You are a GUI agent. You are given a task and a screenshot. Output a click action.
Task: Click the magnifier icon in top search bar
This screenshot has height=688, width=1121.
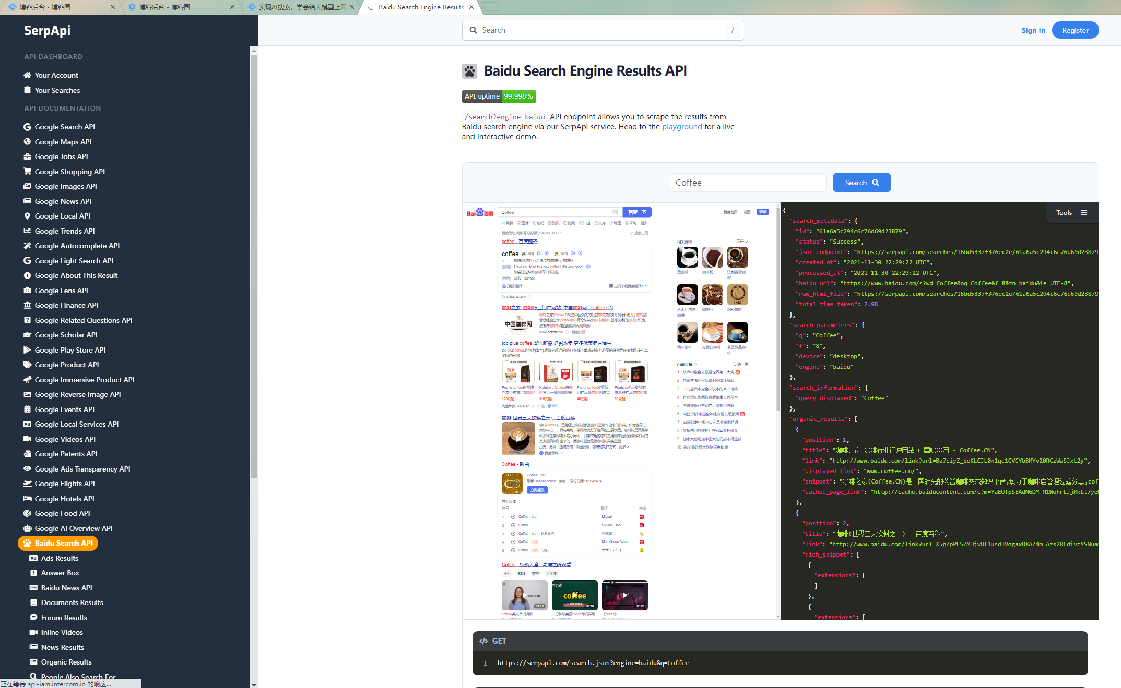coord(473,30)
